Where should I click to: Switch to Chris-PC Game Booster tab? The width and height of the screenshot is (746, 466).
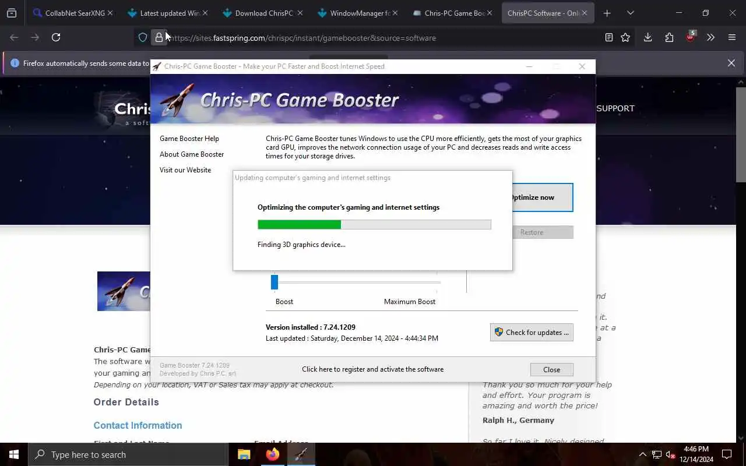(x=453, y=13)
